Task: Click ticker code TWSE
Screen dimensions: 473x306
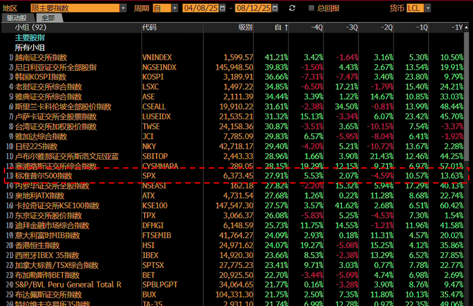Action: coord(151,126)
